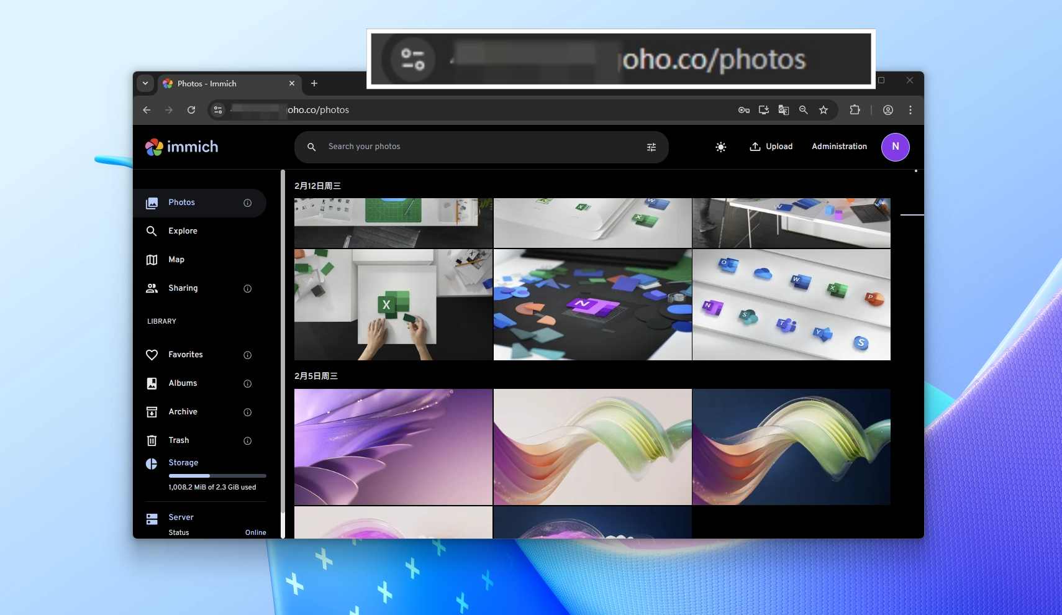This screenshot has width=1062, height=615.
Task: Click the timeline scrubber marker on the right
Action: (x=912, y=215)
